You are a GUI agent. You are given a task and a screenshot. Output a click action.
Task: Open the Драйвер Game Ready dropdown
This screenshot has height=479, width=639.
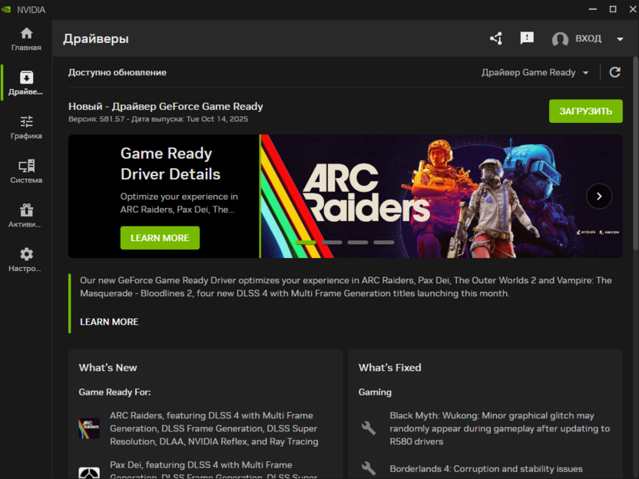(535, 71)
